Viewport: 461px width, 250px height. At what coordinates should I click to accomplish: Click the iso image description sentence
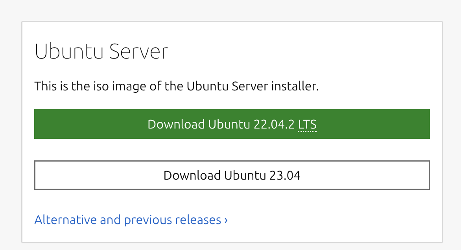pyautogui.click(x=176, y=86)
